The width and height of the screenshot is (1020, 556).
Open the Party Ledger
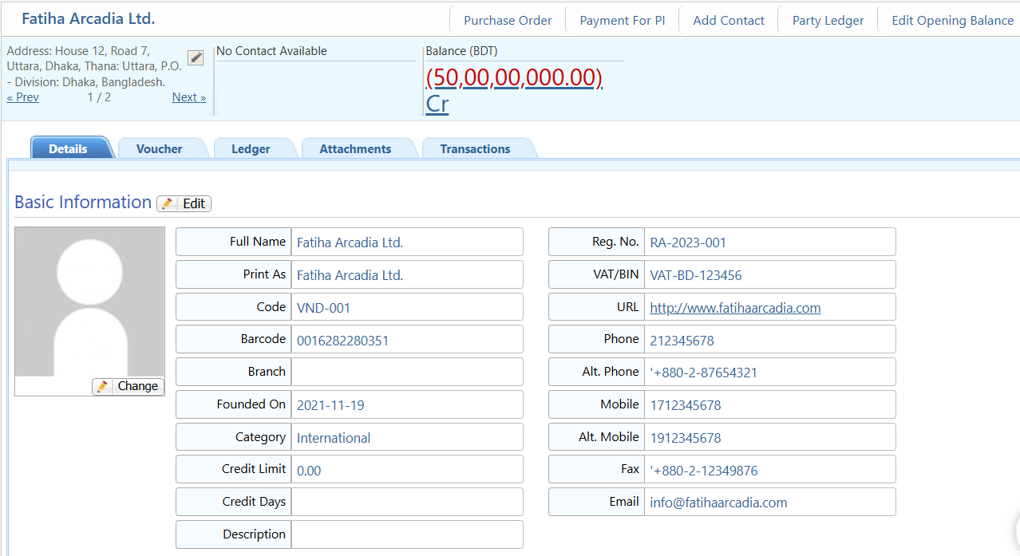tap(827, 19)
